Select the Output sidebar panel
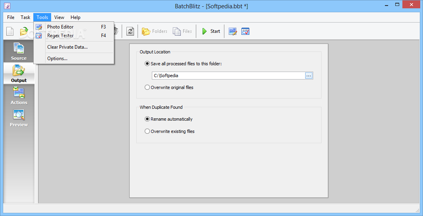 19,74
